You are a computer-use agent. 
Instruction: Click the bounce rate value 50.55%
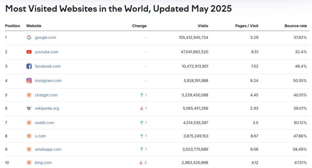pyautogui.click(x=300, y=81)
